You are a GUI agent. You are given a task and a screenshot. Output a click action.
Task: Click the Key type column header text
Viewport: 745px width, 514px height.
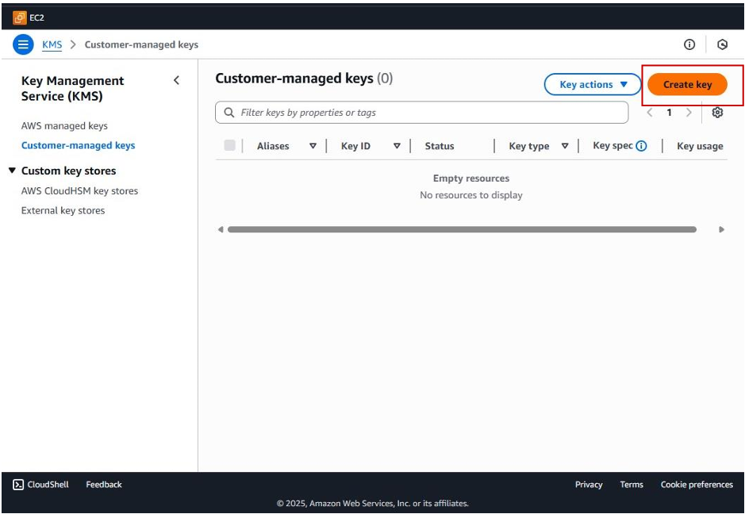point(529,146)
